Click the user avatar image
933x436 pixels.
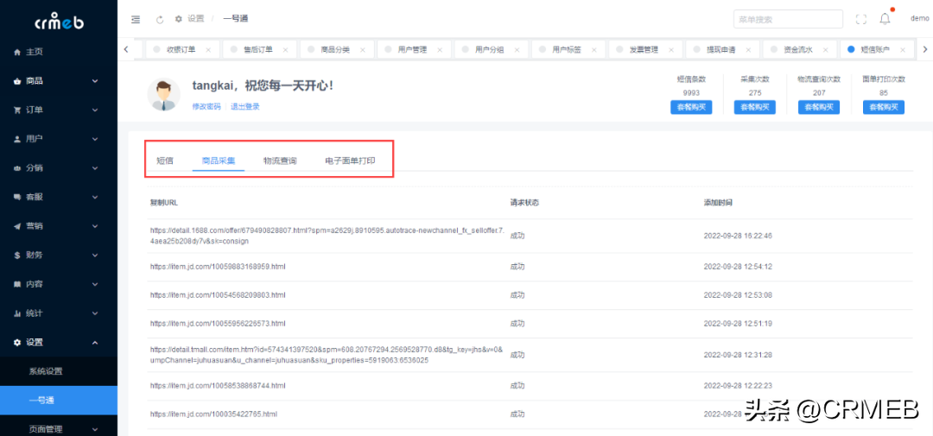163,94
